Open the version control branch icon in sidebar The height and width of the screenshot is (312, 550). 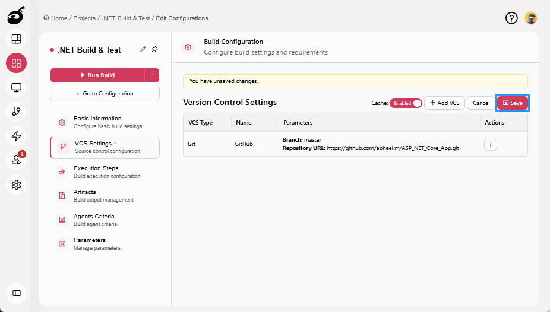(x=16, y=112)
